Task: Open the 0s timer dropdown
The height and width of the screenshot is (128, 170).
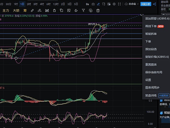Action: [x=87, y=4]
